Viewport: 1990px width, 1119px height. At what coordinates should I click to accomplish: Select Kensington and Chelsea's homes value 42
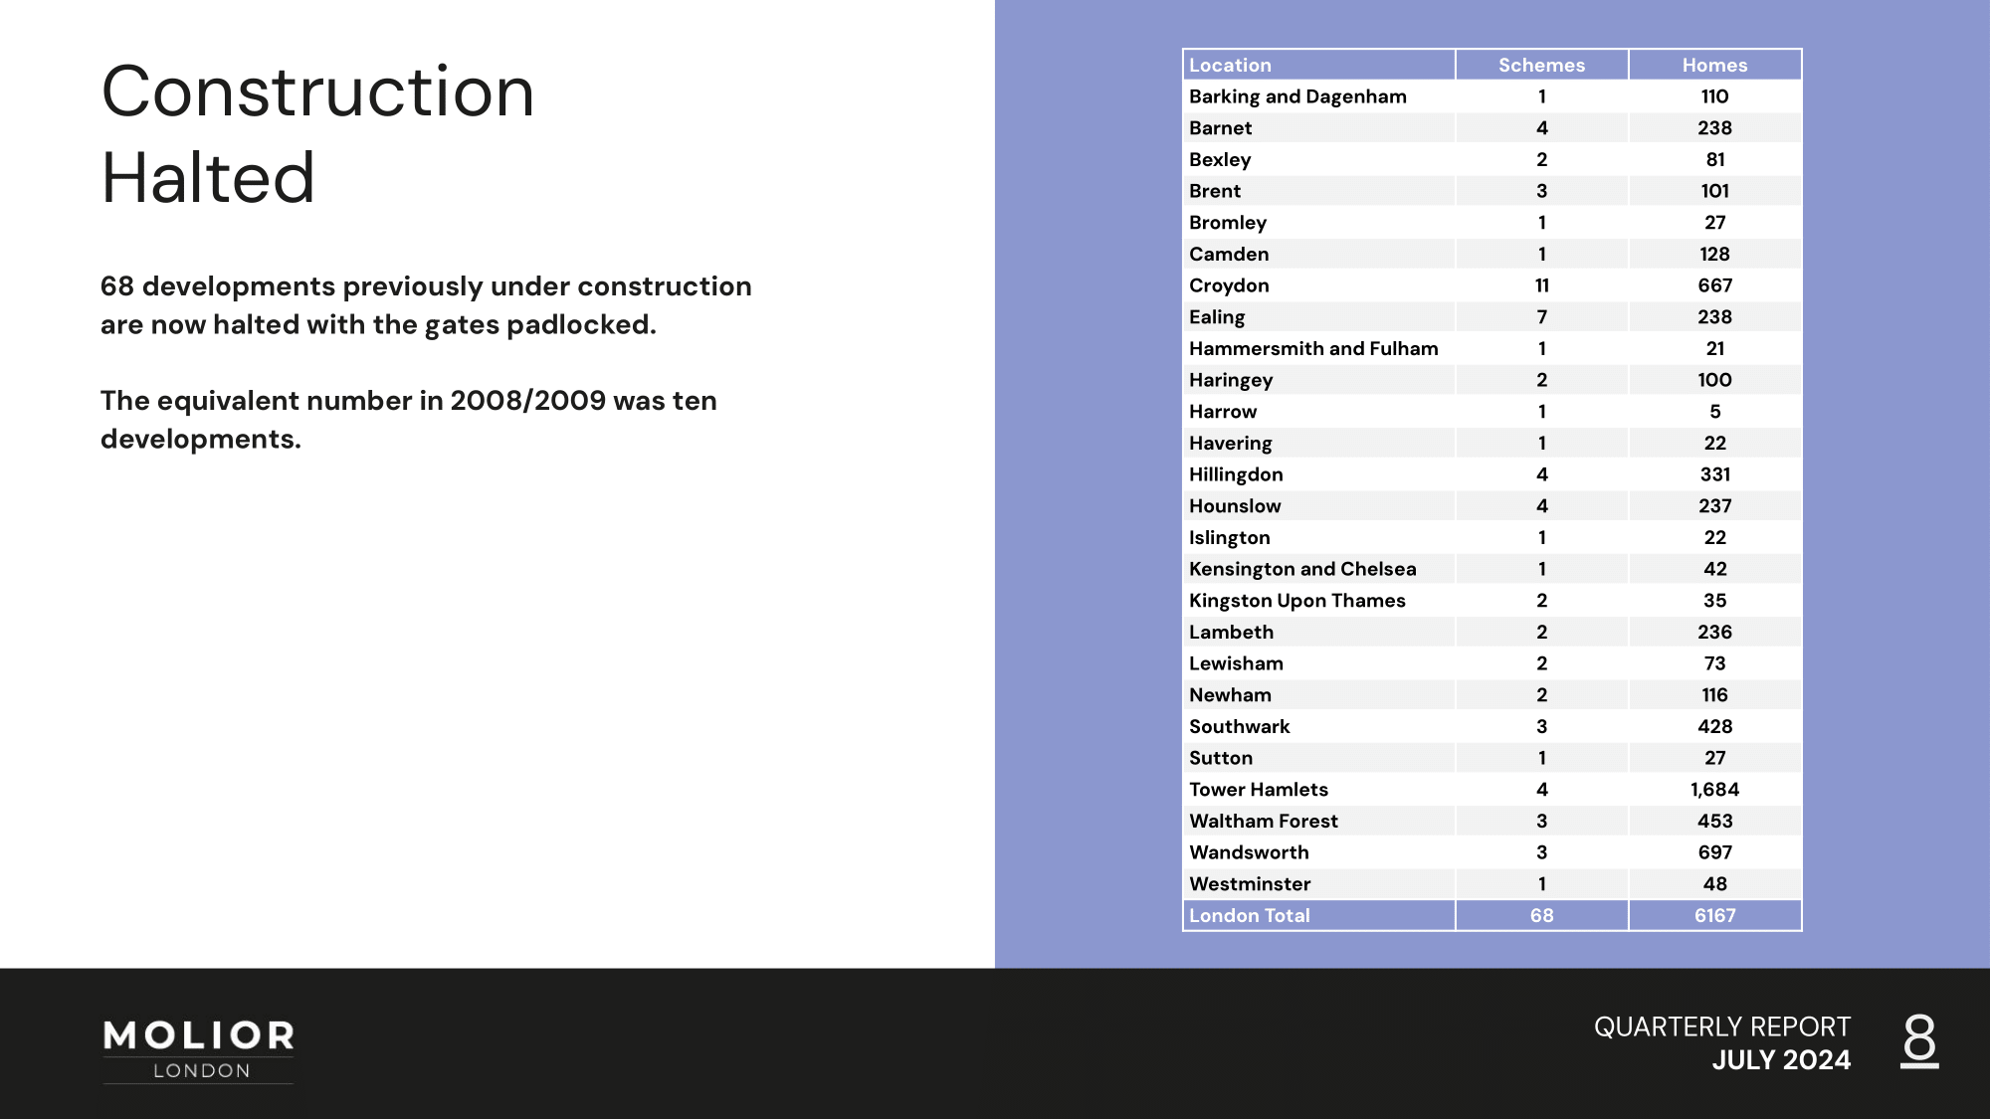(x=1714, y=569)
